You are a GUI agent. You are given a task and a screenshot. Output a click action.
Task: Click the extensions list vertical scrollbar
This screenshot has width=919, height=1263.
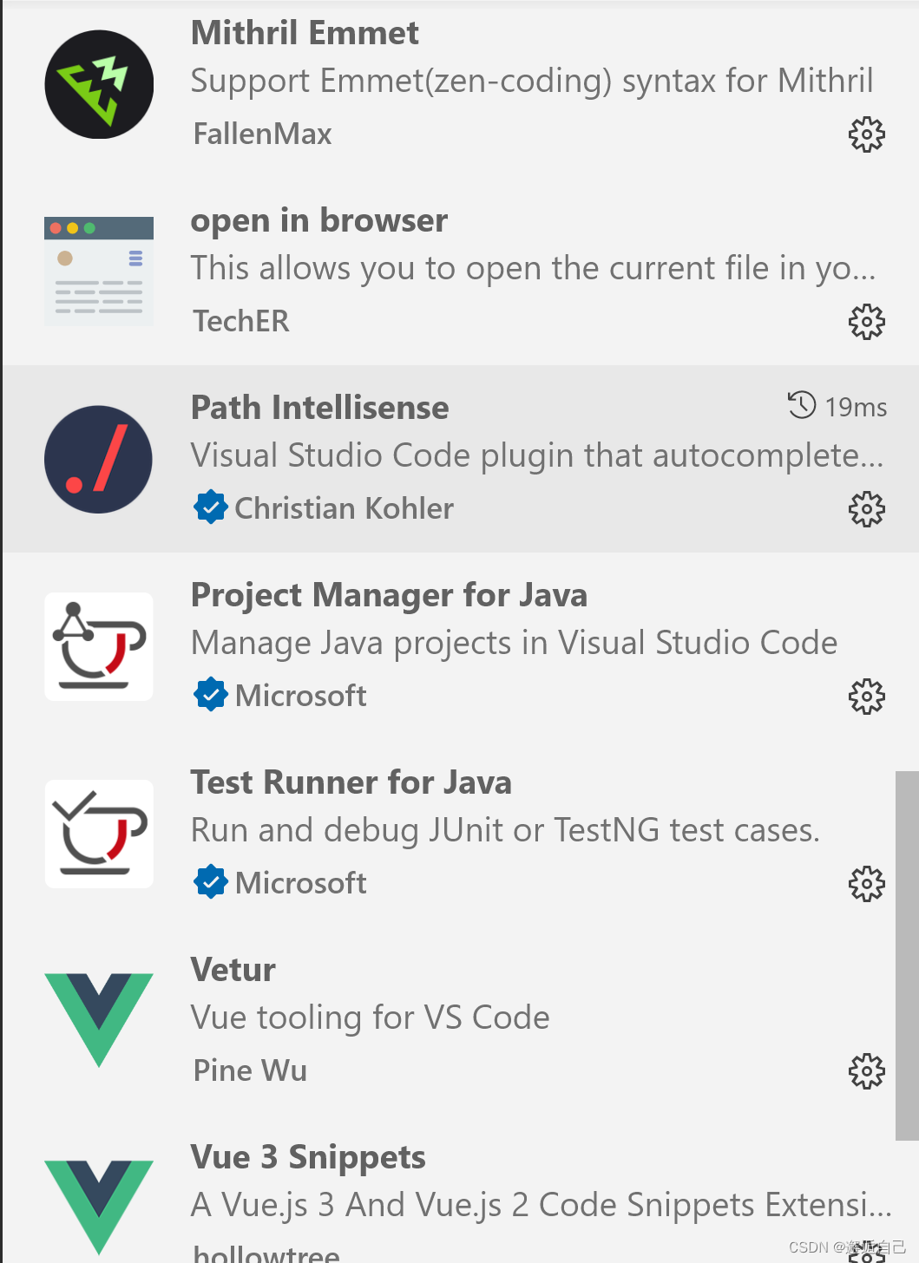coord(906,954)
